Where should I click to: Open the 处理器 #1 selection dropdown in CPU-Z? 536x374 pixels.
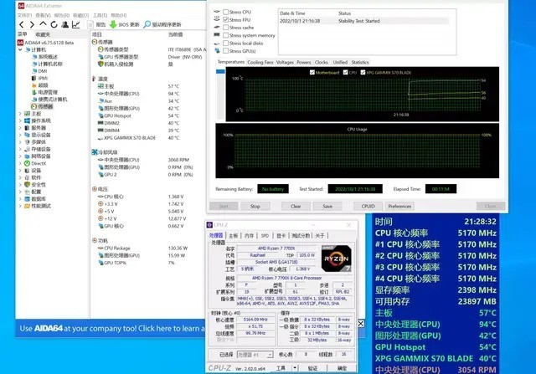point(255,355)
